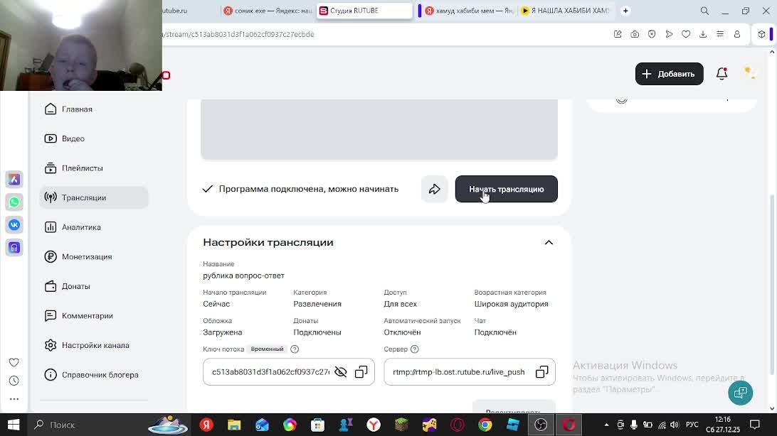Open Комментарии in the sidebar

[94, 316]
